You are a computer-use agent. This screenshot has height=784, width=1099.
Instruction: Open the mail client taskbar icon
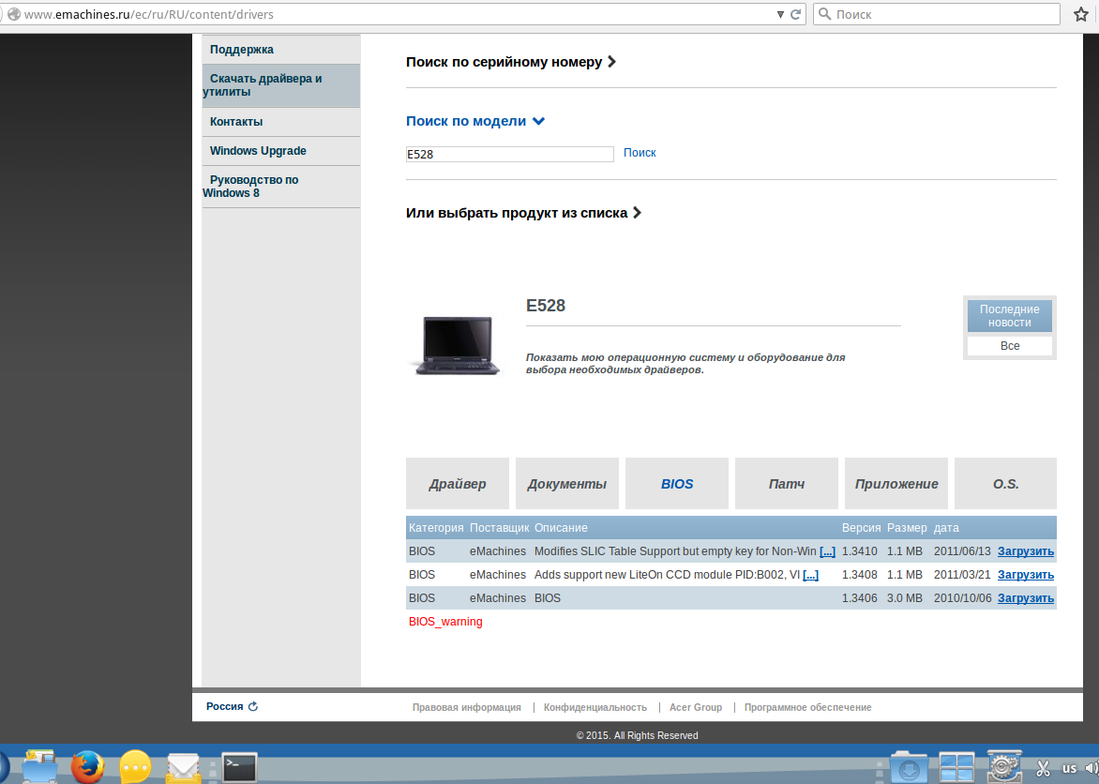183,768
